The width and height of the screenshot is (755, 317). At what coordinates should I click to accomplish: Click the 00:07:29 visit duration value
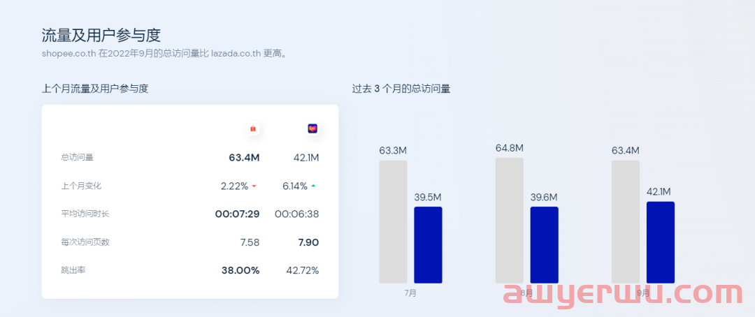(x=238, y=214)
